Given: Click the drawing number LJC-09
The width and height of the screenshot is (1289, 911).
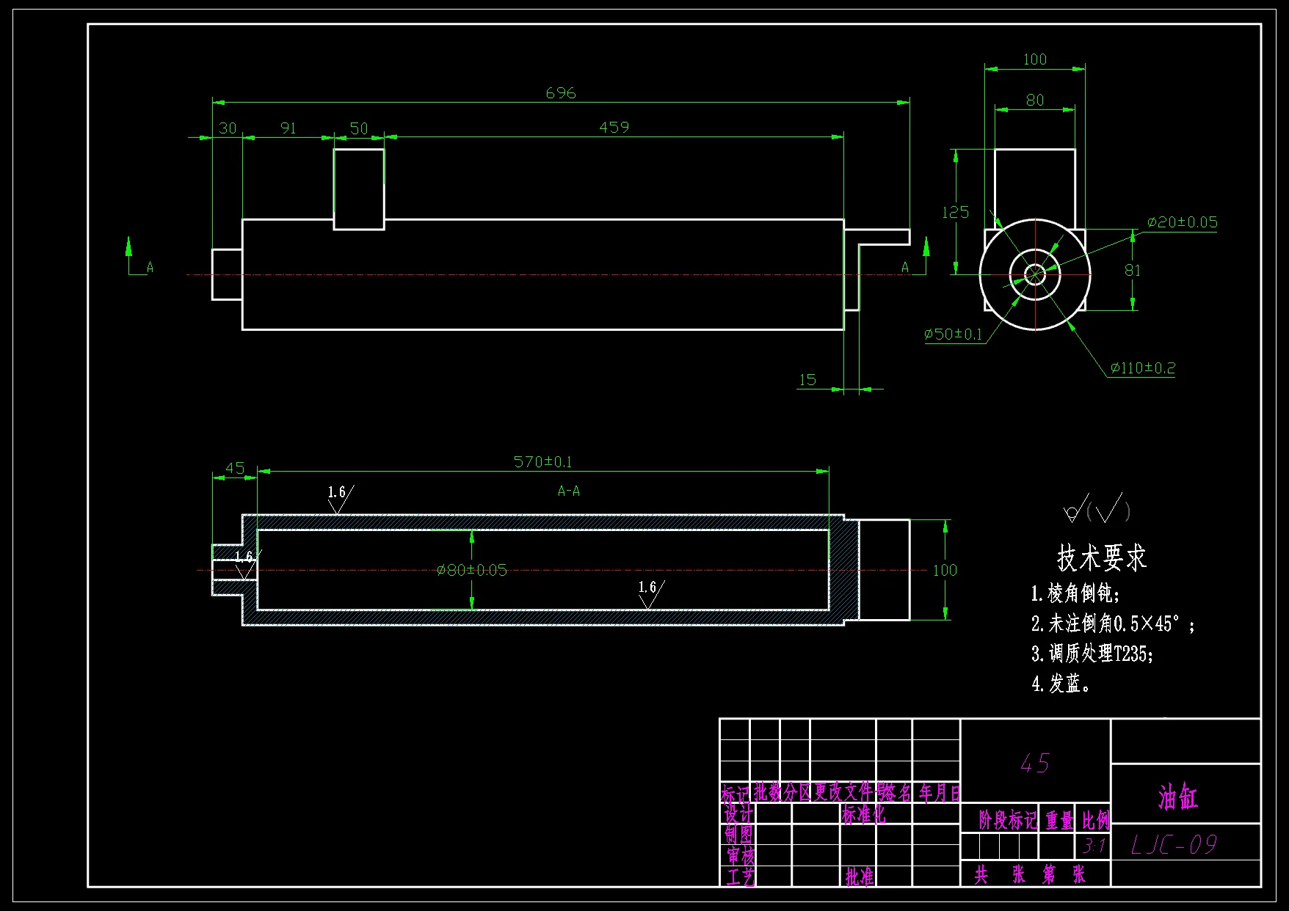Looking at the screenshot, I should tap(1174, 846).
